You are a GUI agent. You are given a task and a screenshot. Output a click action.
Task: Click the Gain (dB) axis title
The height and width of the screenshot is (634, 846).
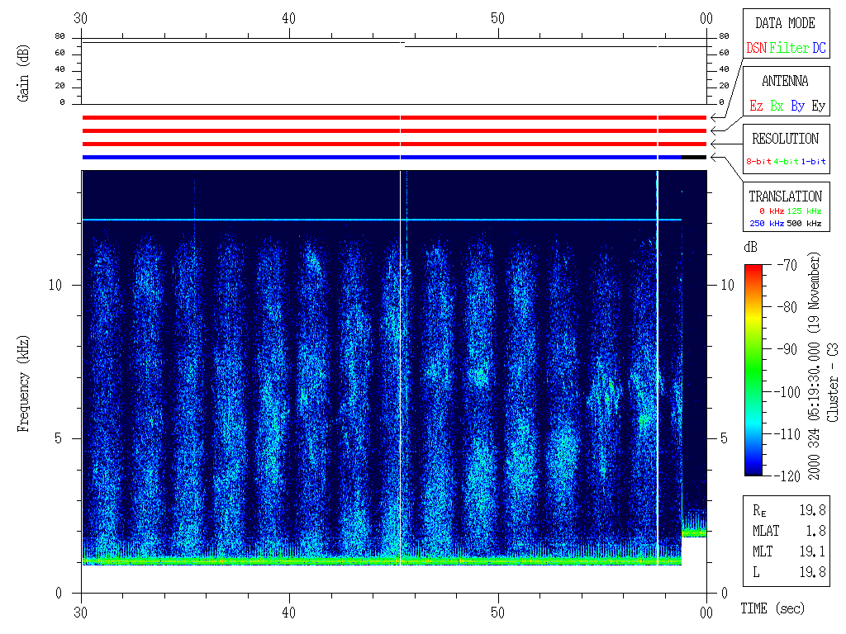24,83
